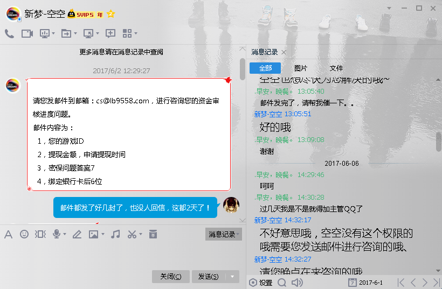
Task: Open the 2017-6-1 date picker
Action: [x=365, y=283]
